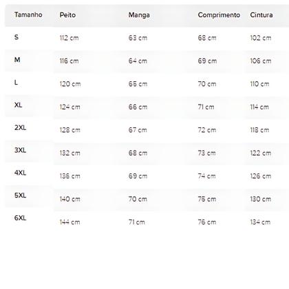Select the Comprimento column header
This screenshot has width=289, height=289.
point(219,15)
